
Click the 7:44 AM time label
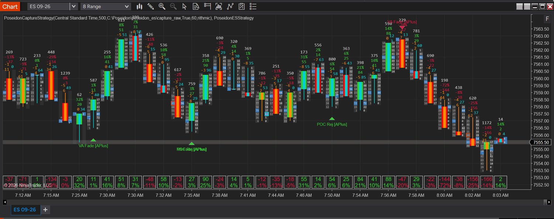[x=276, y=195]
